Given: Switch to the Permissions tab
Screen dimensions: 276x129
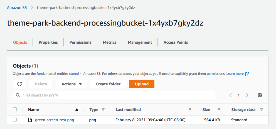Looking at the screenshot, I should coord(80,43).
